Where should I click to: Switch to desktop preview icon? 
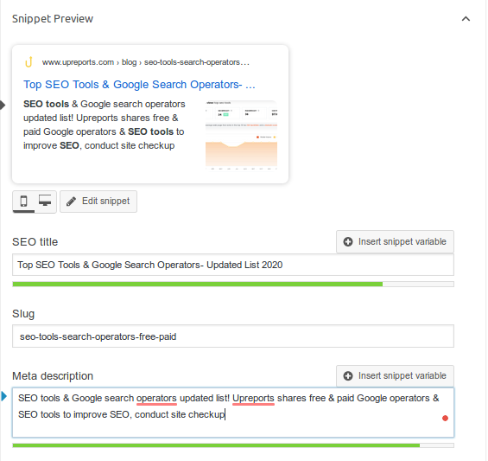[x=45, y=201]
